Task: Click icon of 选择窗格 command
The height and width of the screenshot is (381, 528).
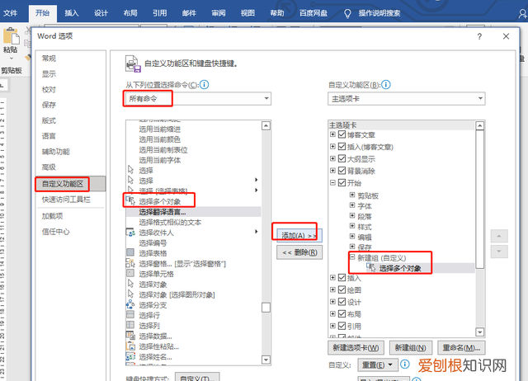Action: 130,263
